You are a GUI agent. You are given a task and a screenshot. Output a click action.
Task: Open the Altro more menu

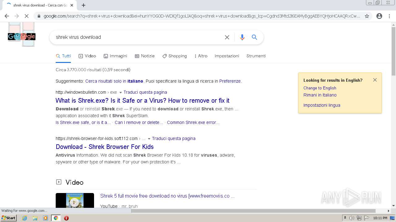pos(201,56)
